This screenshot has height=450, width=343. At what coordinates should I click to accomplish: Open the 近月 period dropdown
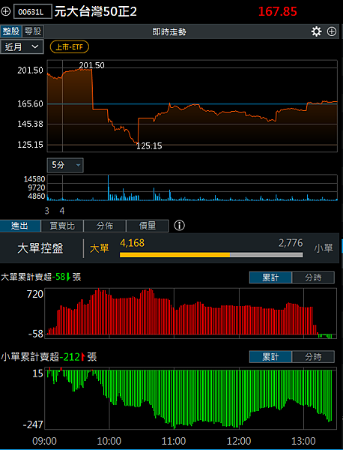22,46
